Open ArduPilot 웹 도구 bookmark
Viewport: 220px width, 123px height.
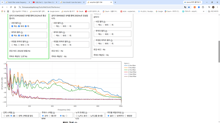tap(68, 11)
